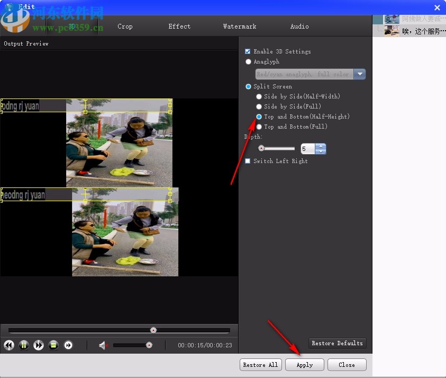This screenshot has height=378, width=446.
Task: Click the Restore Defaults button
Action: (x=337, y=343)
